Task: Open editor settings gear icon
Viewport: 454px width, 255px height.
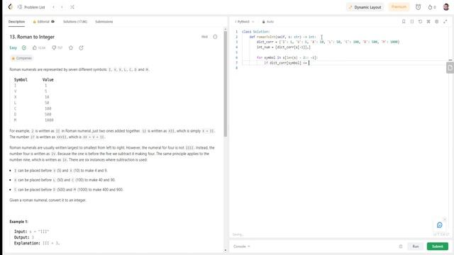Action: pyautogui.click(x=437, y=22)
